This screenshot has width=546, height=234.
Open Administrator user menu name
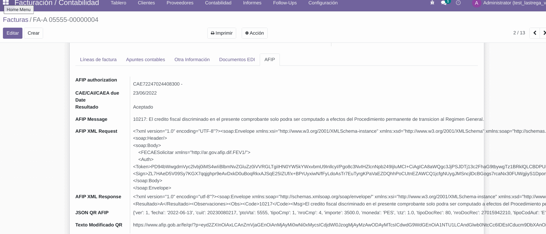click(x=514, y=3)
